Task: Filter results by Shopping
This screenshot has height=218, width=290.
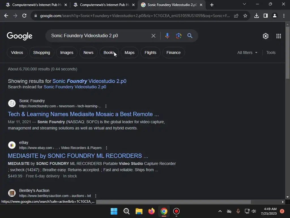Action: [42, 53]
